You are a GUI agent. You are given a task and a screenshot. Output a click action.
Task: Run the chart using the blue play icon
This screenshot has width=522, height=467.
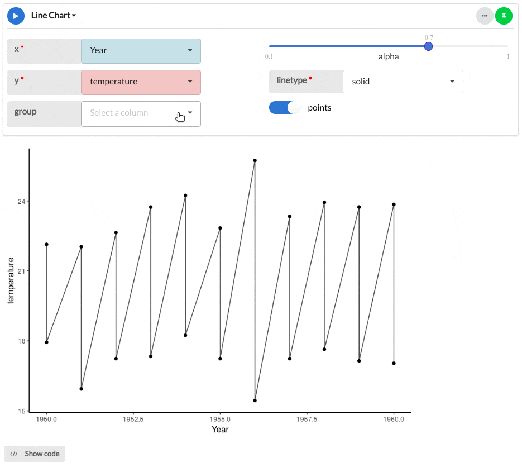click(16, 16)
